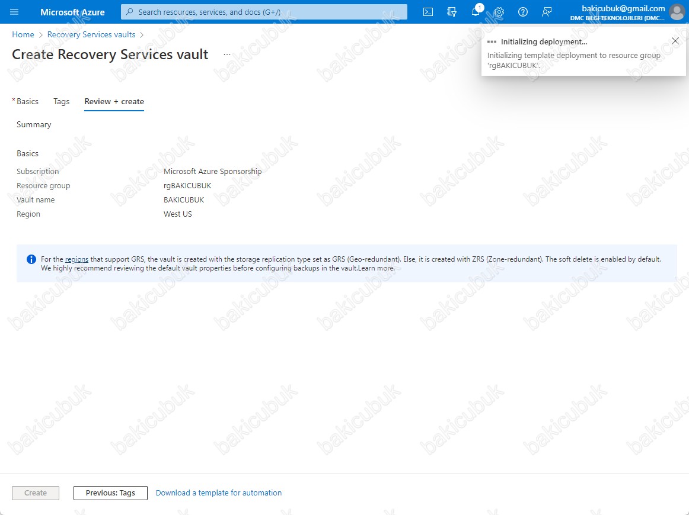
Task: Select the West US region value
Action: [x=178, y=214]
